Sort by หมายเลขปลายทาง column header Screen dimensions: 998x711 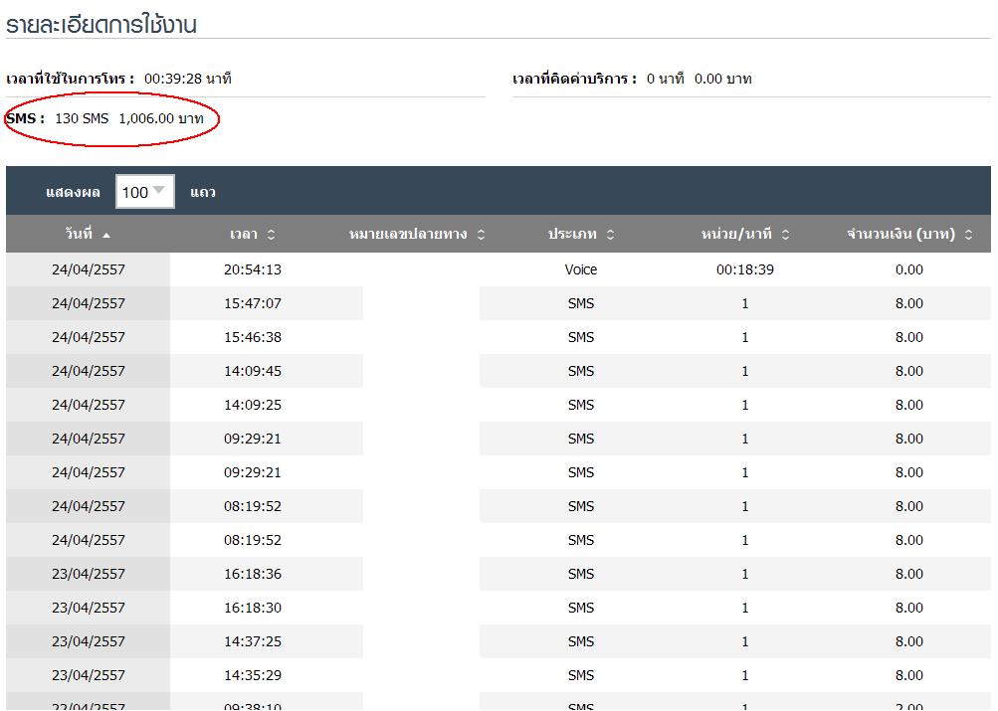tap(417, 234)
